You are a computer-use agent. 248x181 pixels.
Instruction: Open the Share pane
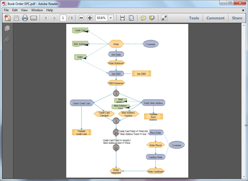pos(237,18)
